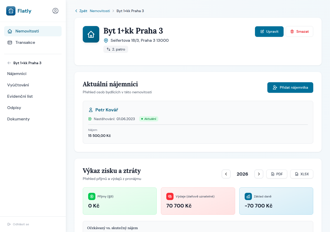Open the Nájemníci section
This screenshot has height=232, width=330.
tap(17, 74)
